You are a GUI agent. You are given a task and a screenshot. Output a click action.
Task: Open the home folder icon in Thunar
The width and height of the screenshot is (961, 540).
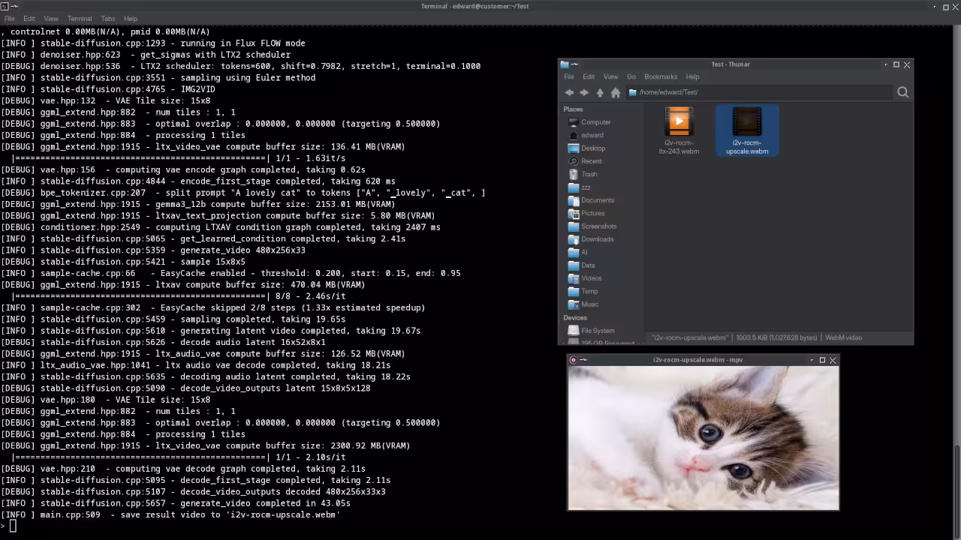tap(616, 92)
